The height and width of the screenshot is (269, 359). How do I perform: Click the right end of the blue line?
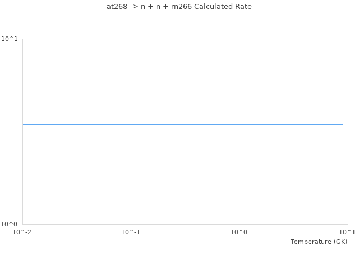343,124
